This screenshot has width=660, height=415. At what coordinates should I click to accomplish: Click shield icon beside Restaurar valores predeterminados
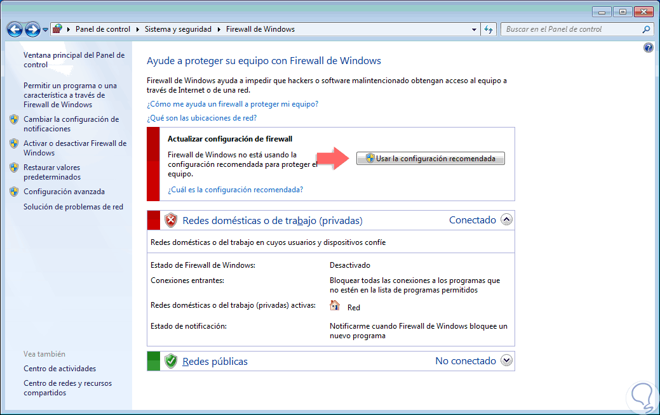14,168
